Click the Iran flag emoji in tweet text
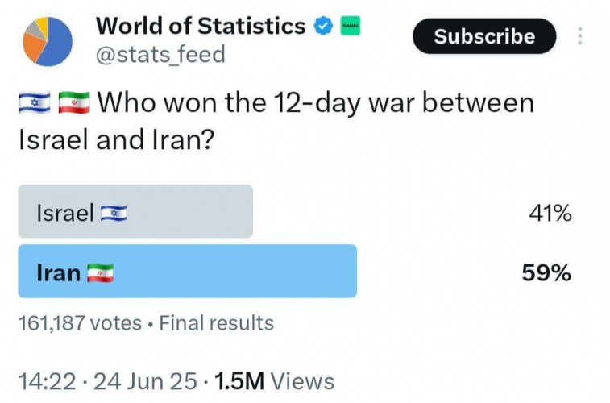This screenshot has height=403, width=610. [74, 104]
